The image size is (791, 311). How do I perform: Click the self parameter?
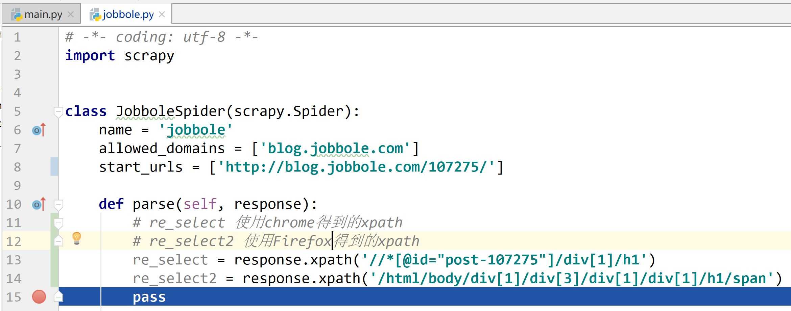200,204
